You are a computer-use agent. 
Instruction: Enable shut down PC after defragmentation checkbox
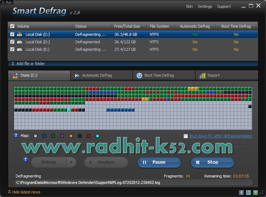[x=185, y=136]
